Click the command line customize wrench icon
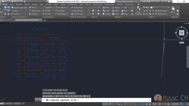This screenshot has height=106, width=189. (x=40, y=100)
